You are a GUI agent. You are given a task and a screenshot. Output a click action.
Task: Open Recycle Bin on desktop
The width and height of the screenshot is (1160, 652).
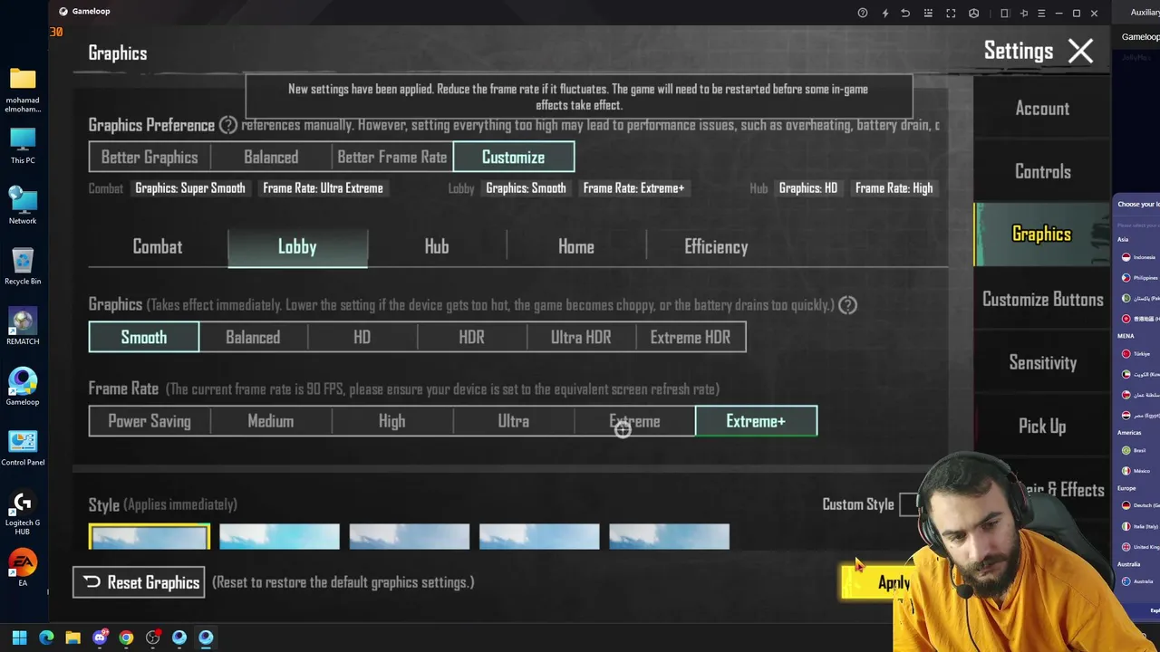point(23,266)
